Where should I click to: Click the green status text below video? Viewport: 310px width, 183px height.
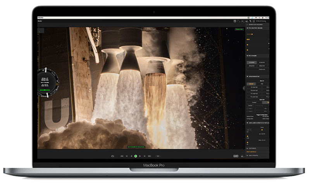[x=136, y=147]
